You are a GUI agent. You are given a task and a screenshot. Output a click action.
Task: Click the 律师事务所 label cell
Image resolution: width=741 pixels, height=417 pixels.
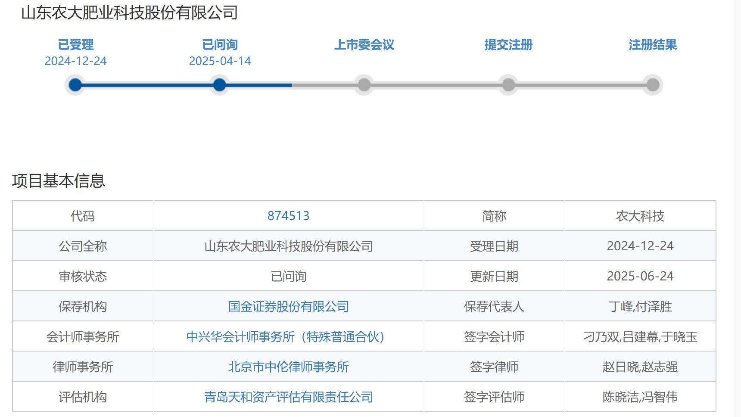pos(83,367)
